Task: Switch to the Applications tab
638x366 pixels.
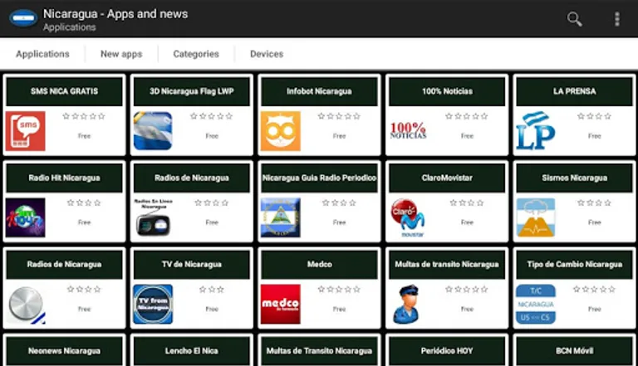Action: pyautogui.click(x=42, y=54)
